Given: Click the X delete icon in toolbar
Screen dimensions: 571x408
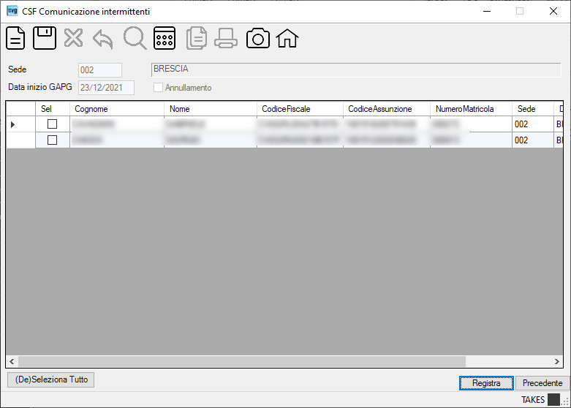Looking at the screenshot, I should tap(74, 38).
